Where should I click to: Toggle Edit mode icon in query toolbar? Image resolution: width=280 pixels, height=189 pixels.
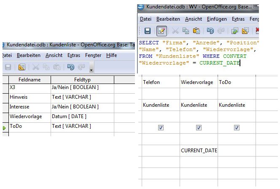pos(161,31)
